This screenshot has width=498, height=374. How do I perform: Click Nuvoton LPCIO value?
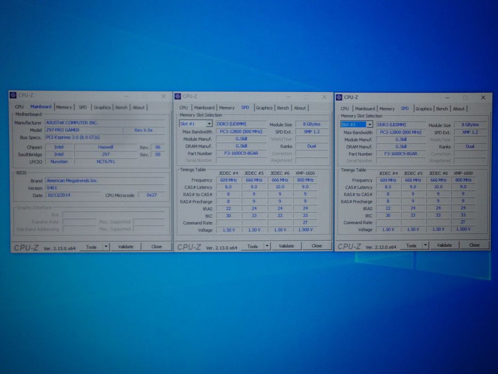pos(59,161)
